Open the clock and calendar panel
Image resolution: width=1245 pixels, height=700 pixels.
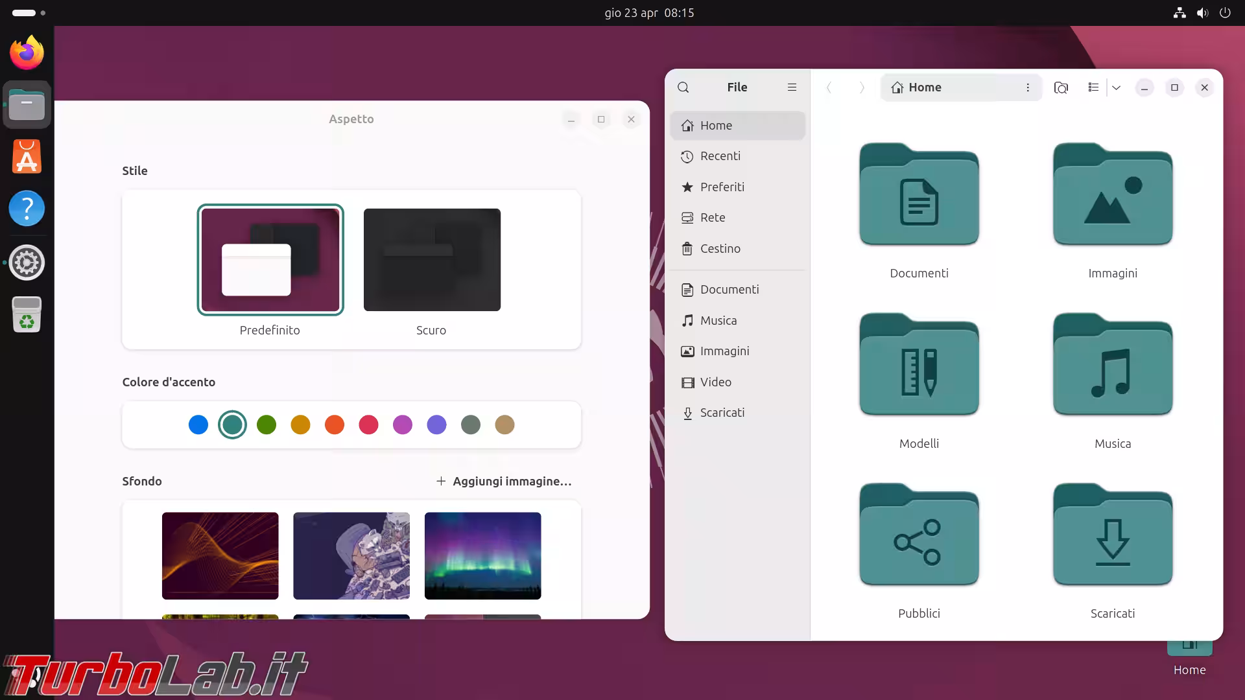(649, 12)
